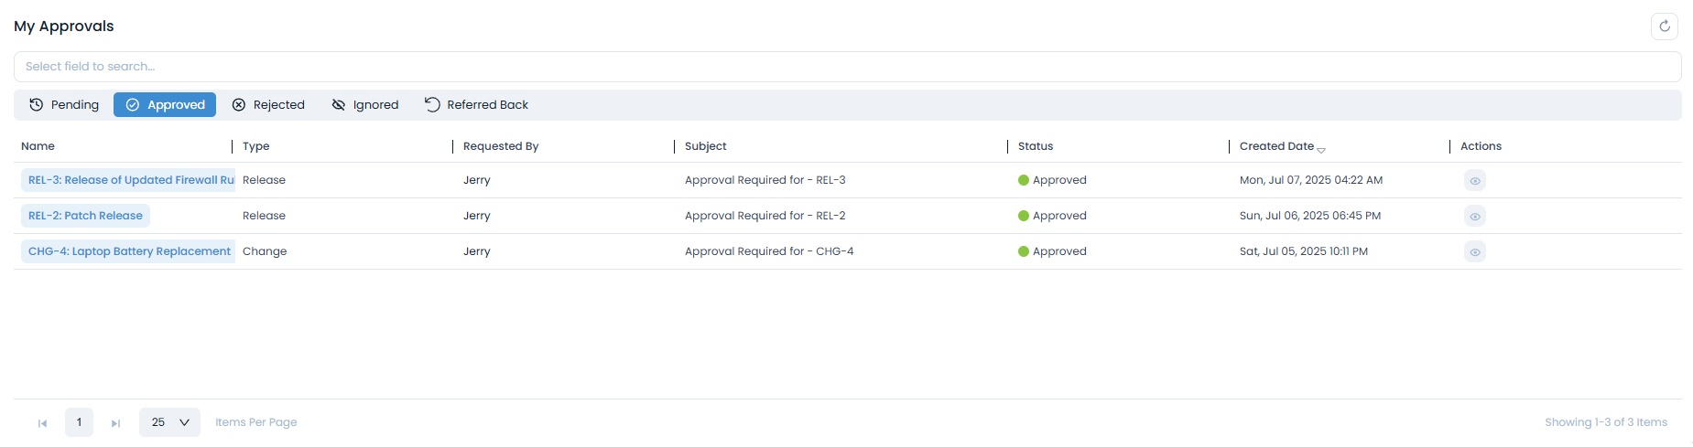Screen dimensions: 1693x447
Task: Expand the 25 items per page dropdown
Action: (x=169, y=422)
